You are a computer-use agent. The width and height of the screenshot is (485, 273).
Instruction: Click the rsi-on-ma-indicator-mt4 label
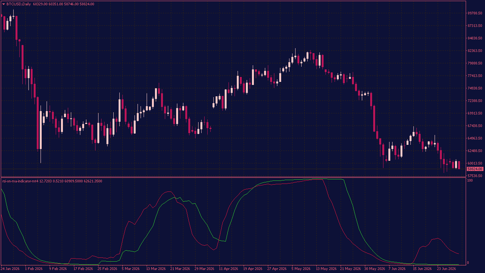click(20, 181)
